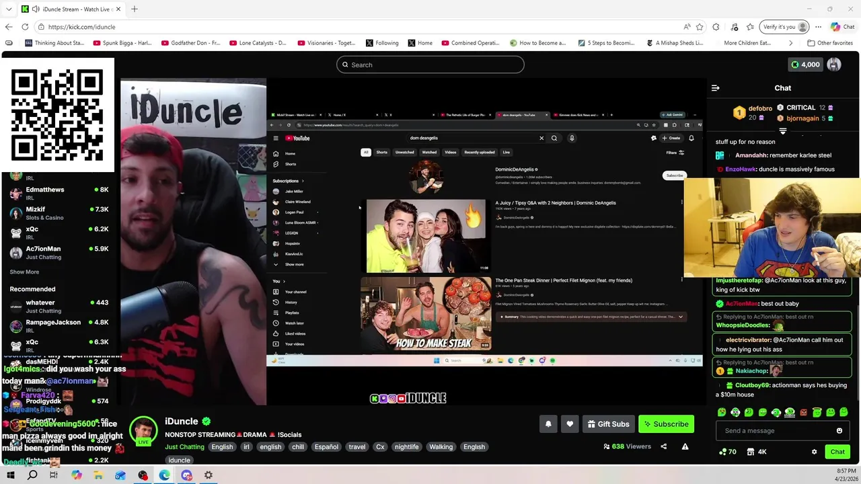Add page to favorites star

(x=700, y=27)
